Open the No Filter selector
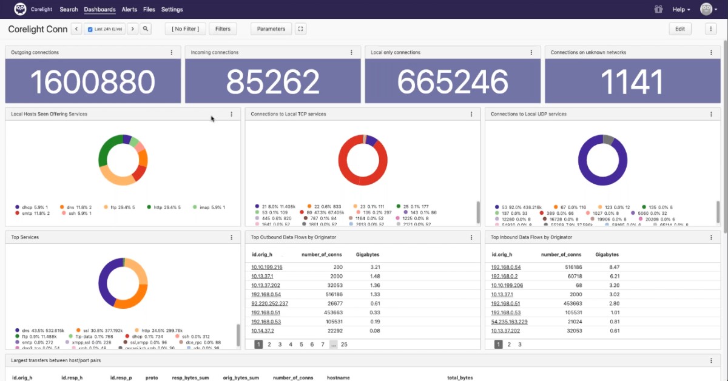728x381 pixels. [185, 29]
